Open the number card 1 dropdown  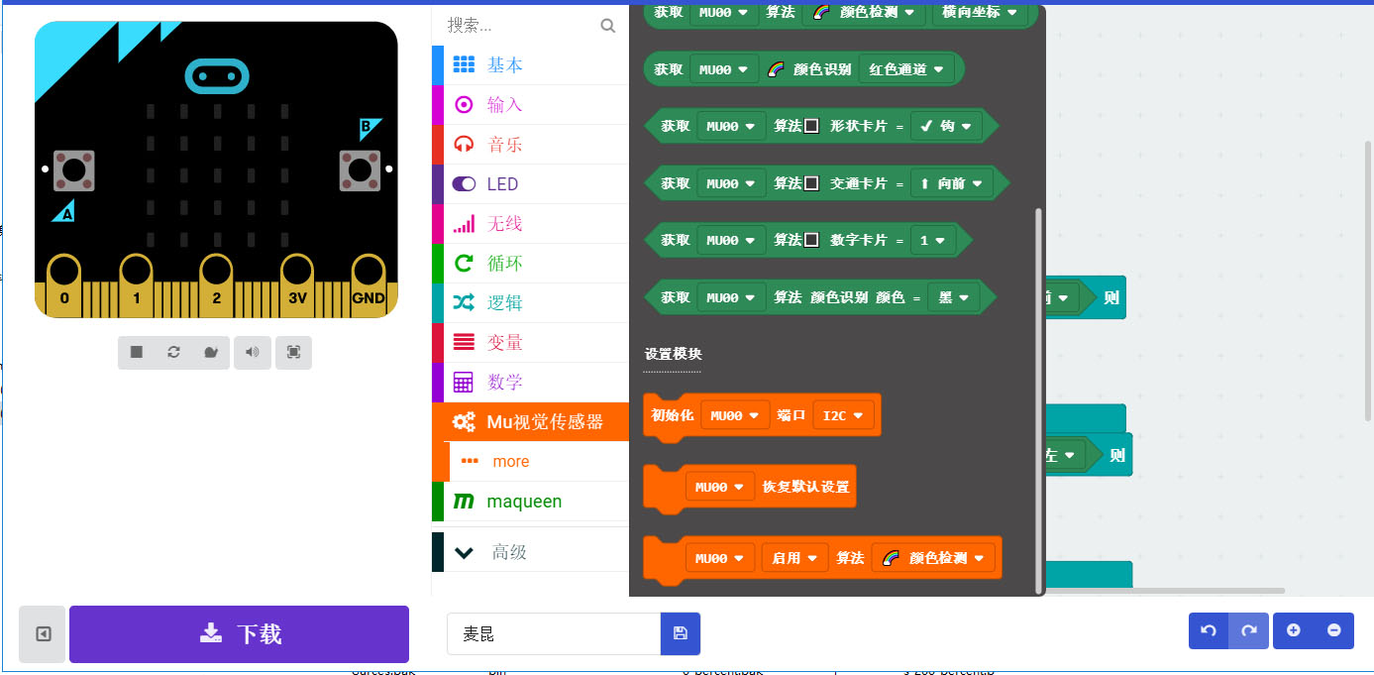click(932, 241)
